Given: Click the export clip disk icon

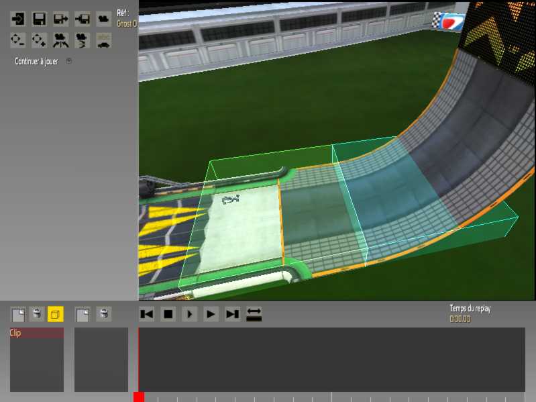Looking at the screenshot, I should click(61, 19).
